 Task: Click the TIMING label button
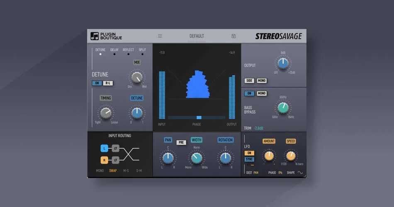click(x=105, y=98)
